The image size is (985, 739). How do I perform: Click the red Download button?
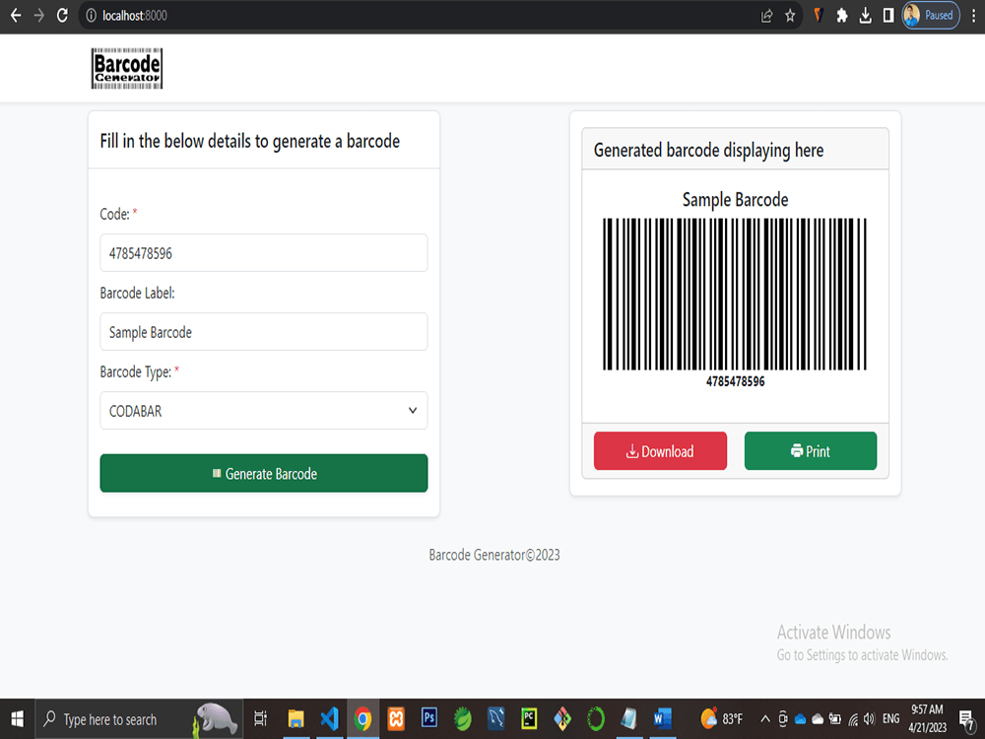[660, 450]
